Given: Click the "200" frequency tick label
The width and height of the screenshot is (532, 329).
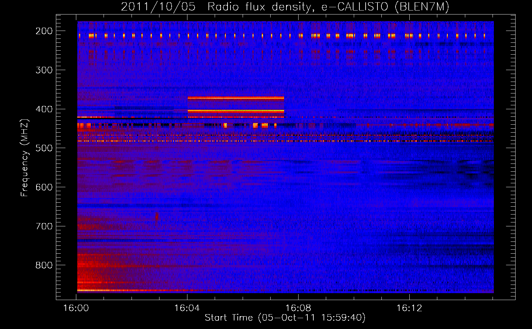Looking at the screenshot, I should click(44, 31).
